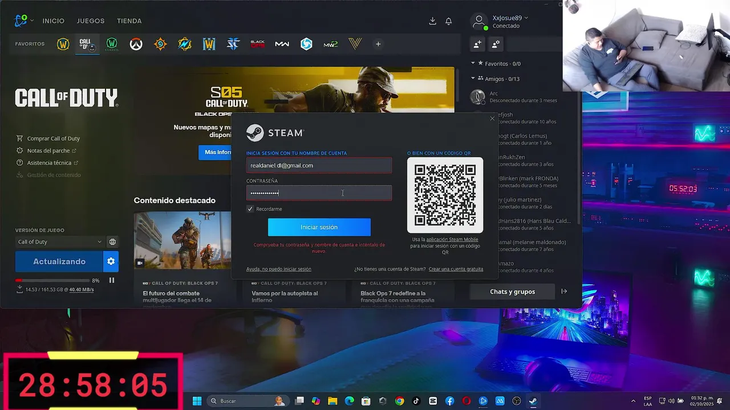Open Heroes of the Storm favorite icon

click(306, 44)
